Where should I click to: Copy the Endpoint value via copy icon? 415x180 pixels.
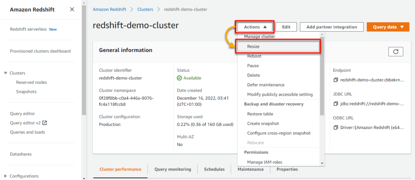(336, 80)
